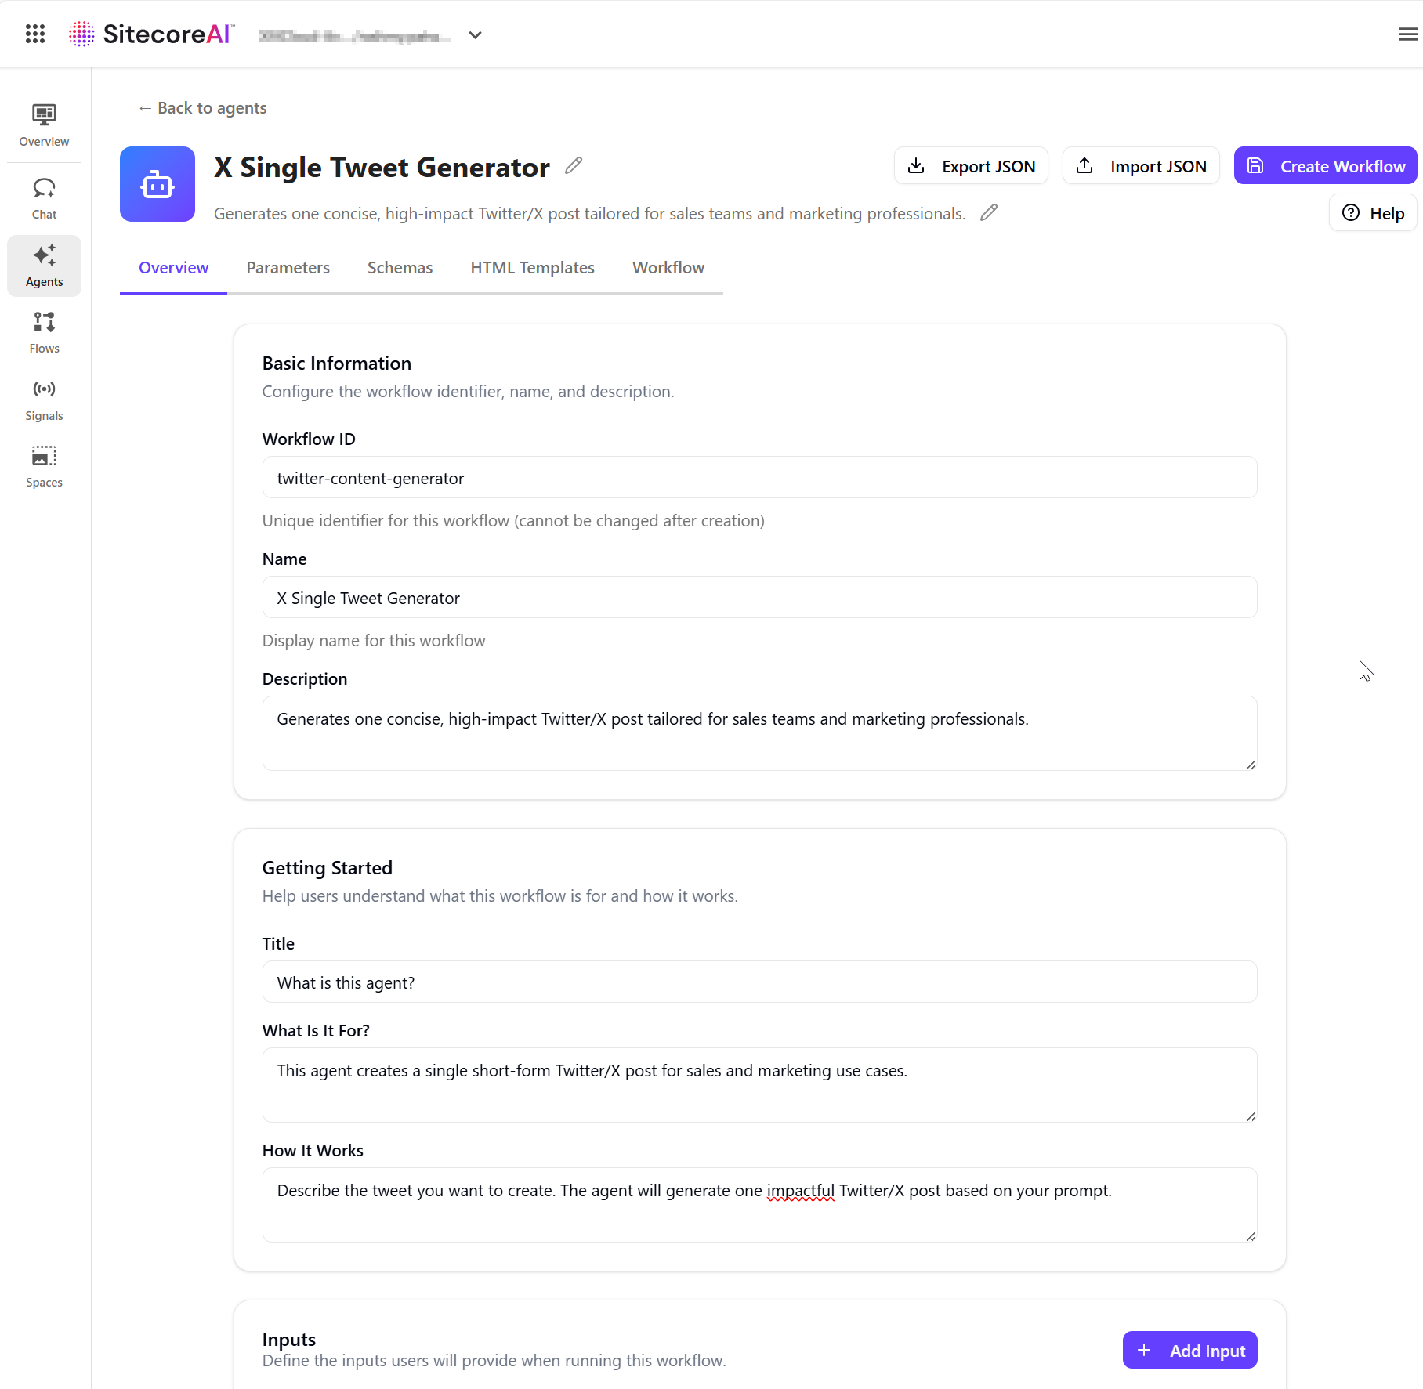Open Chat in the left sidebar
1423x1389 pixels.
pos(44,198)
